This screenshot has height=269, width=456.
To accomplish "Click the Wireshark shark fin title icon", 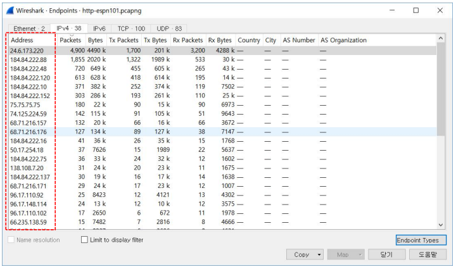I will pos(10,11).
